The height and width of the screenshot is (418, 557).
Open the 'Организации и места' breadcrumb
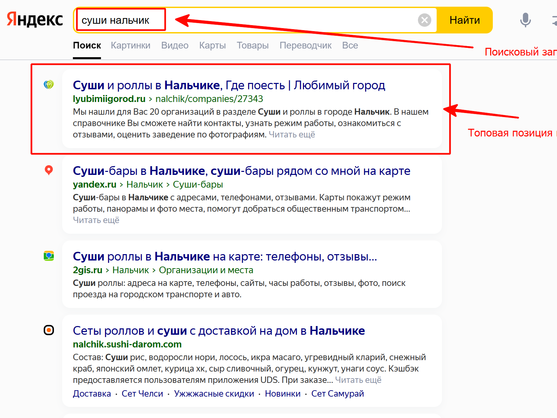[206, 270]
